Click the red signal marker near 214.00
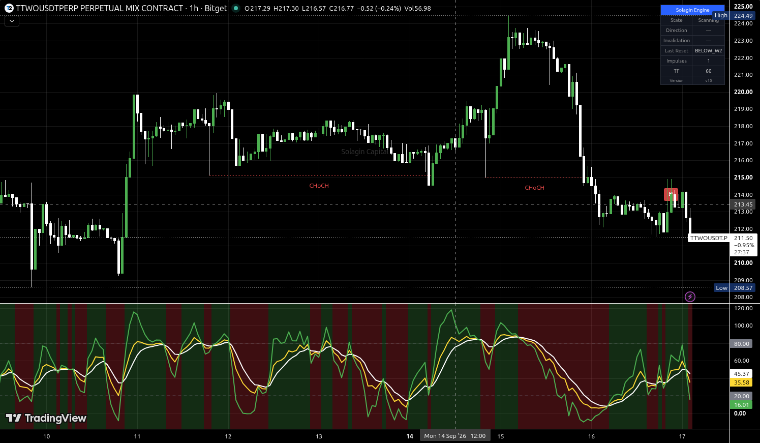Image resolution: width=760 pixels, height=443 pixels. [x=671, y=194]
